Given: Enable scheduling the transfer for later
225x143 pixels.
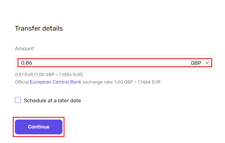Looking at the screenshot, I should tap(18, 100).
